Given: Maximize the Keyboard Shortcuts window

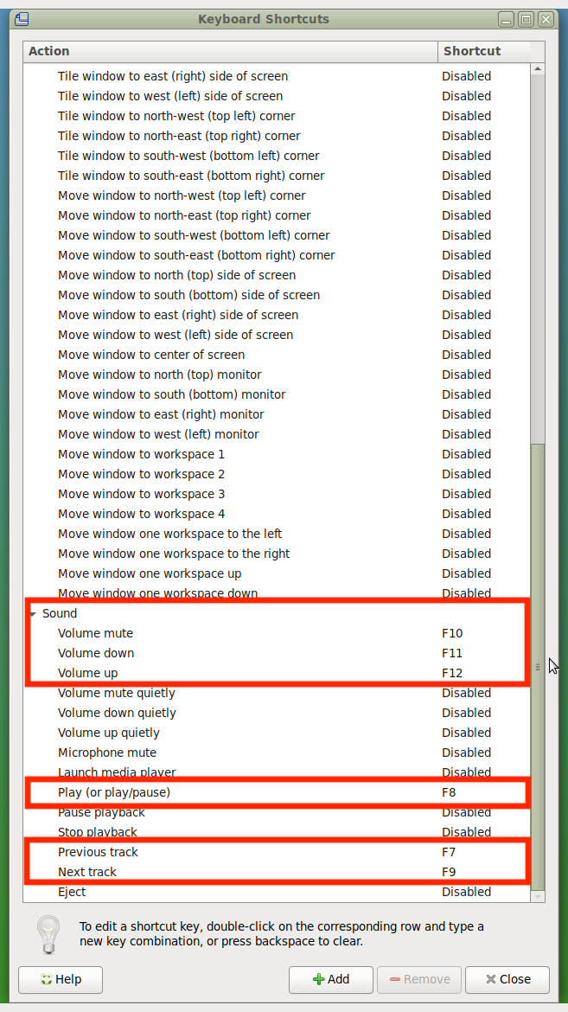Looking at the screenshot, I should 526,18.
